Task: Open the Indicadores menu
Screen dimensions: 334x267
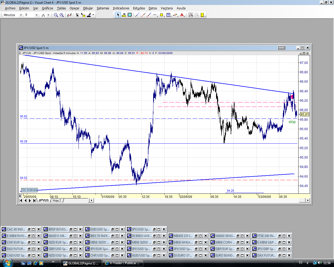Action: tap(121, 8)
